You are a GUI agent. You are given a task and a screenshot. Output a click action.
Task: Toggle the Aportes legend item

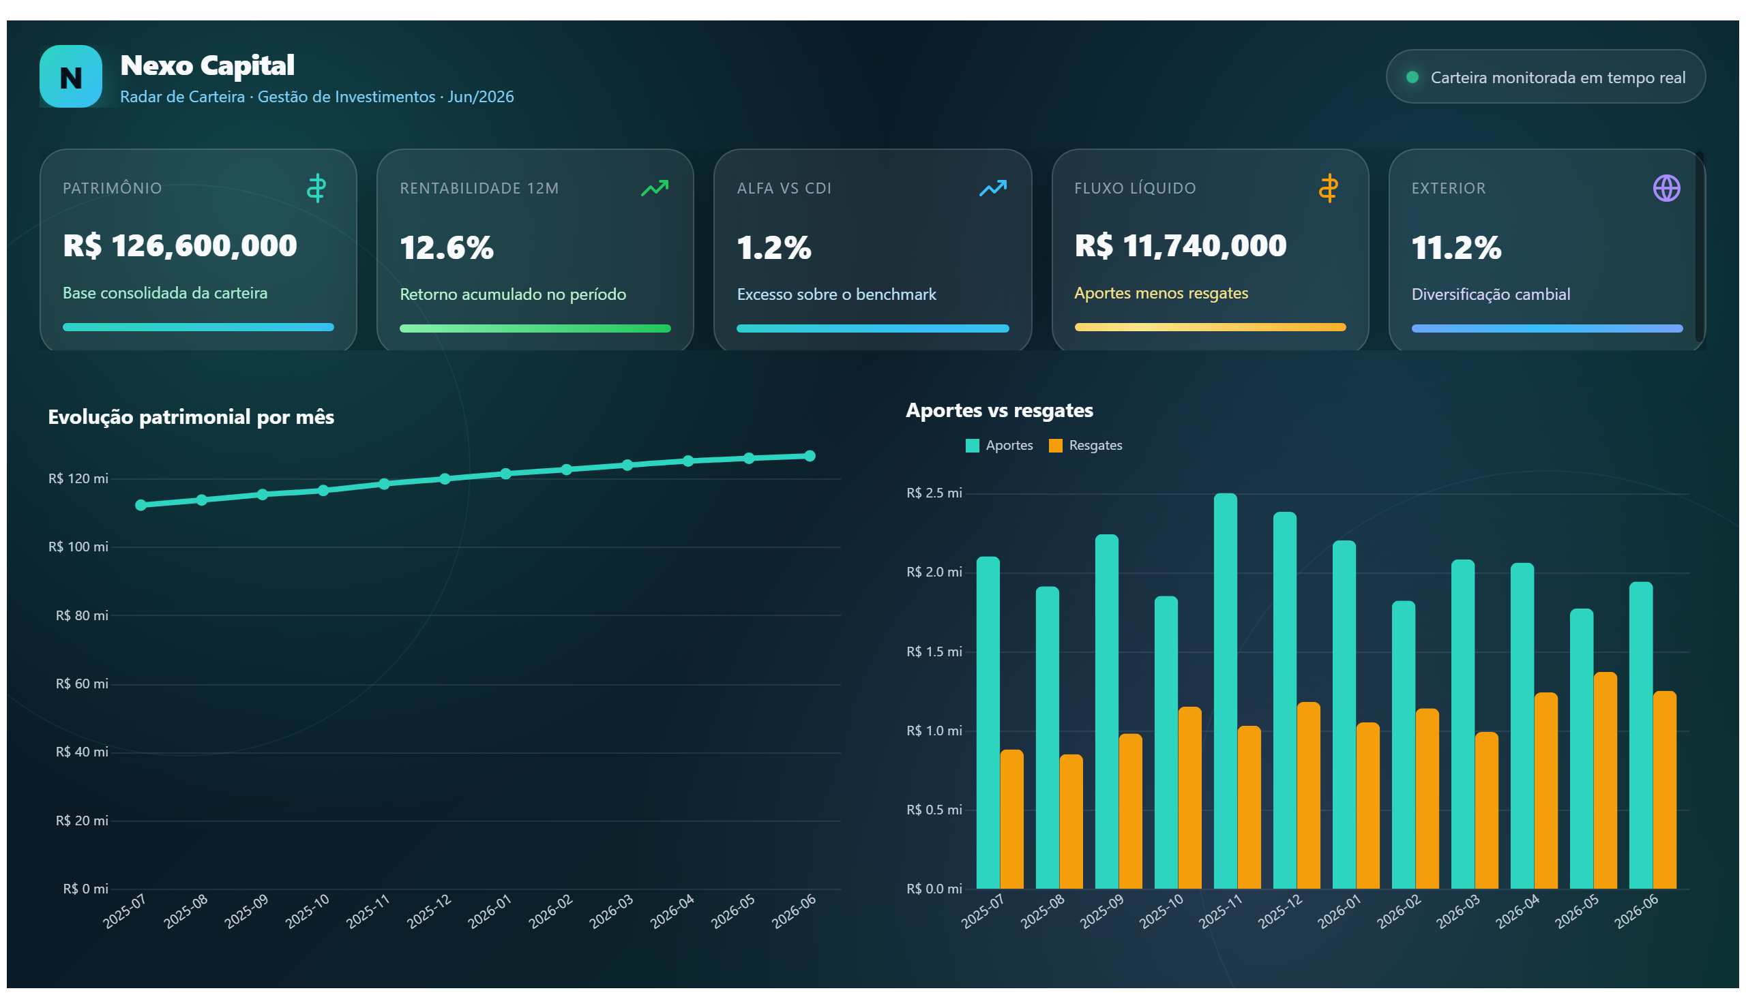coord(999,446)
